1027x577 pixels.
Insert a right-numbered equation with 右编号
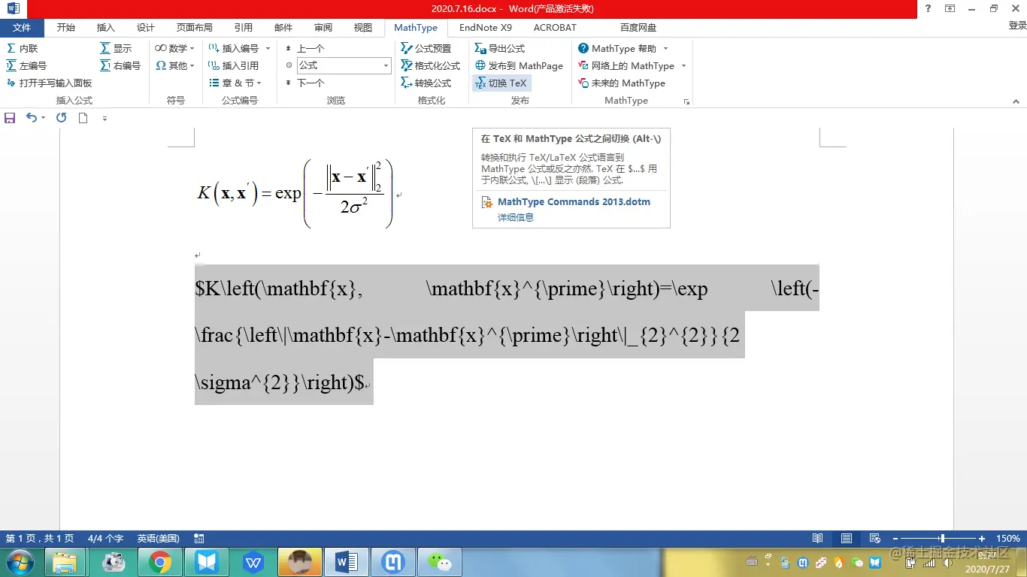pyautogui.click(x=120, y=65)
